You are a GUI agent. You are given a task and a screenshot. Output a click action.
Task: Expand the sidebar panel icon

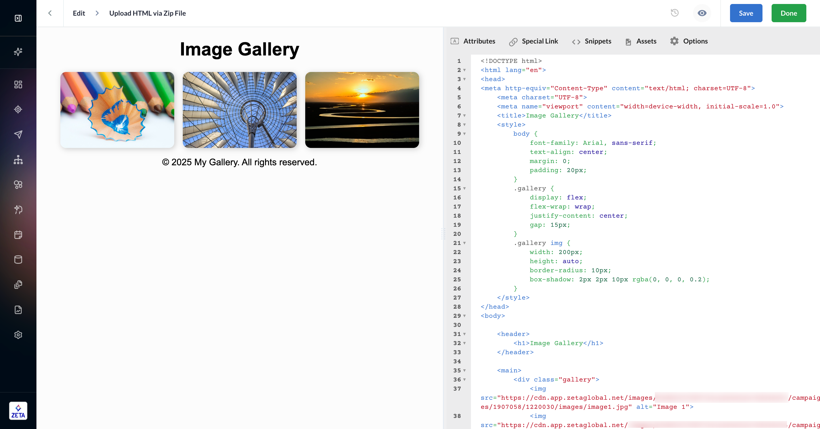18,18
